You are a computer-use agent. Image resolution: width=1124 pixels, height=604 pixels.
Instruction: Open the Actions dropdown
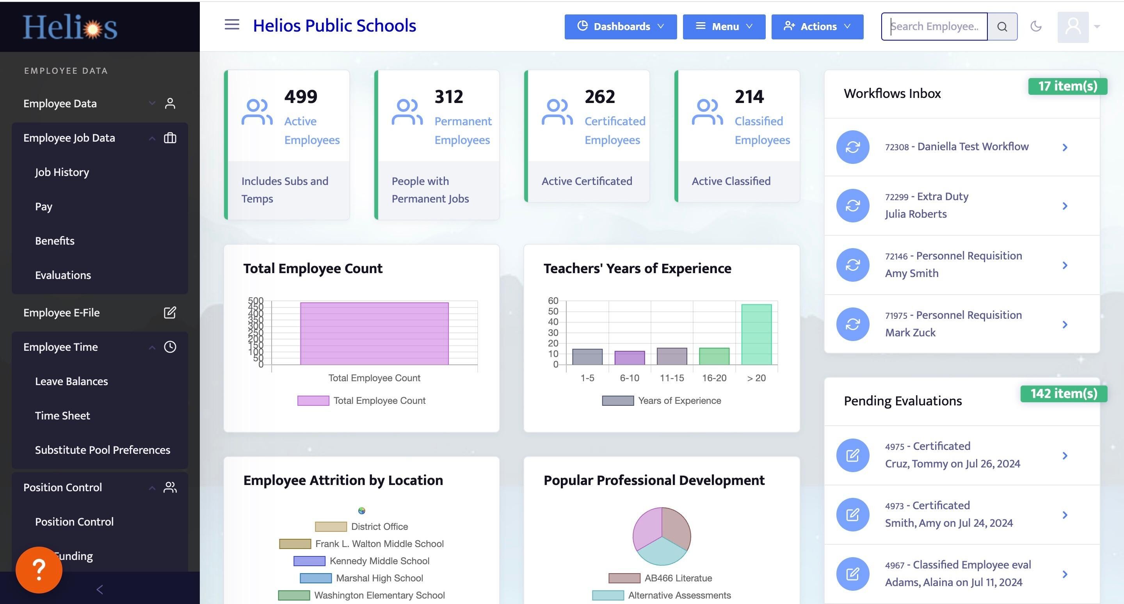pos(817,27)
